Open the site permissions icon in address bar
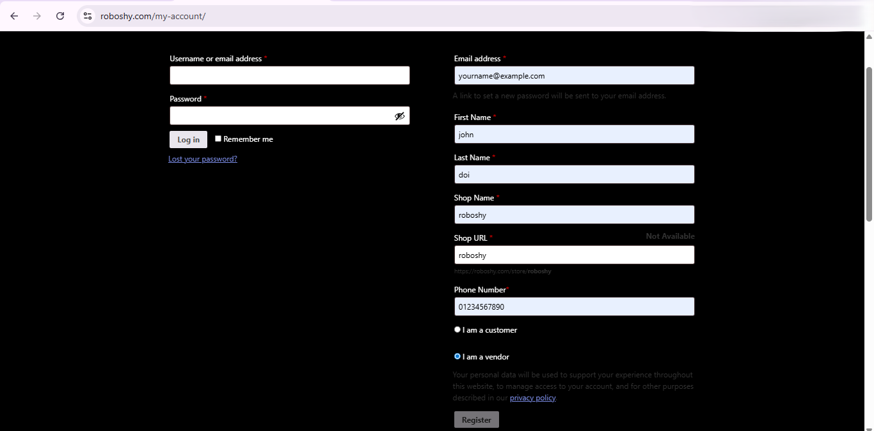874x431 pixels. (x=87, y=16)
